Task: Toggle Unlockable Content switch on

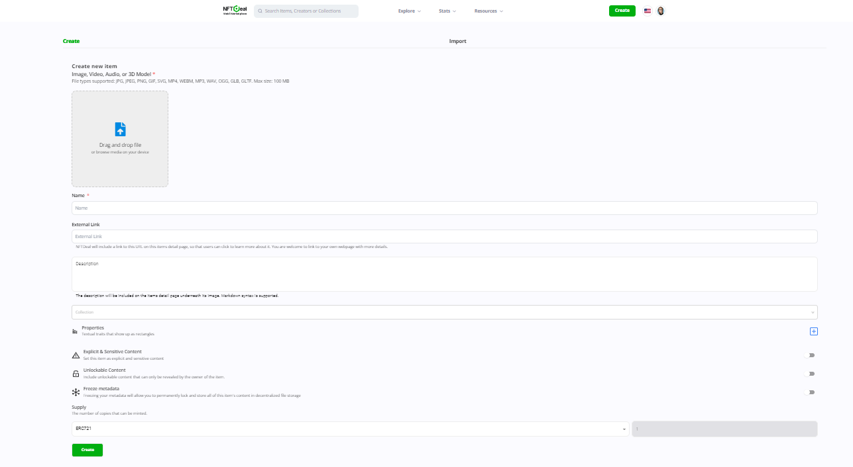Action: [x=810, y=374]
